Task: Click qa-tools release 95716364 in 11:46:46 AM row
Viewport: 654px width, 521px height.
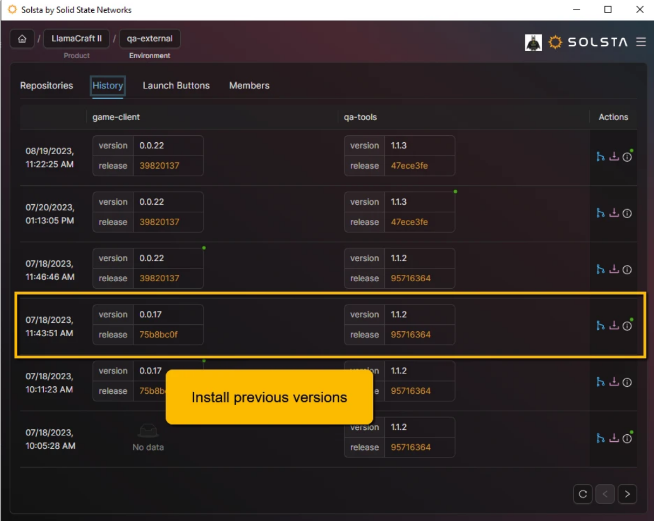Action: [411, 279]
